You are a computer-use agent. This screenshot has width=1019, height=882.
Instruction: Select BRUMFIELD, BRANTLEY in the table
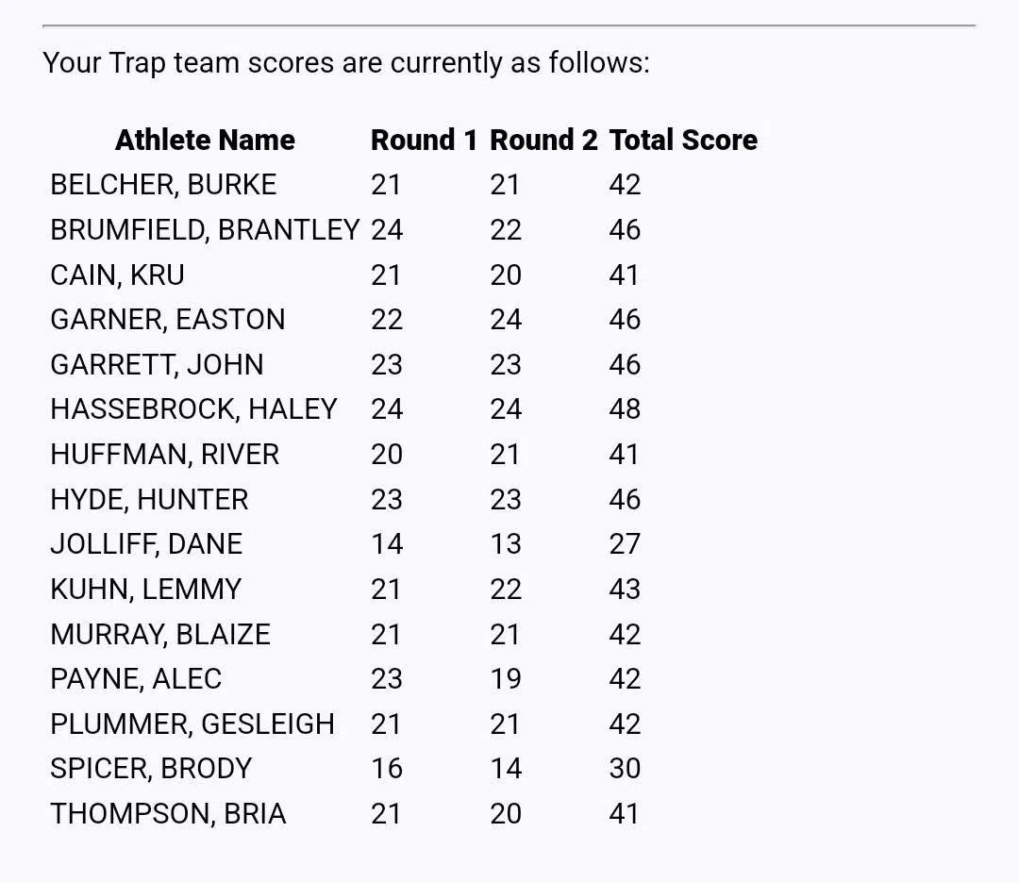pyautogui.click(x=205, y=229)
